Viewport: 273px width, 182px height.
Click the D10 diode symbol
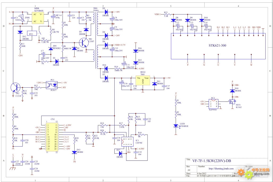tap(202, 20)
